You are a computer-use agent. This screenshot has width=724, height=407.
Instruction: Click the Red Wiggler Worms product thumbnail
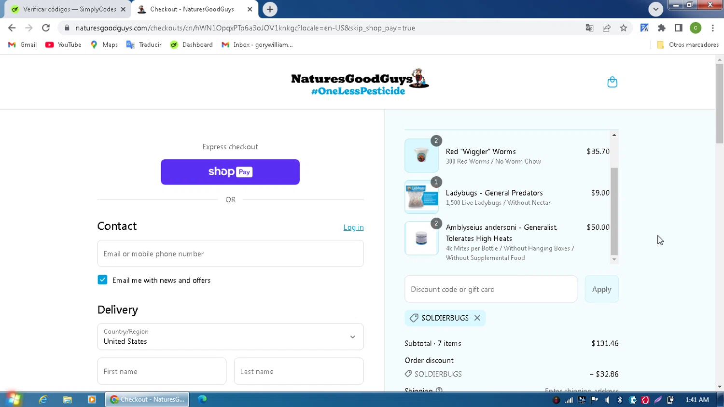pos(421,155)
